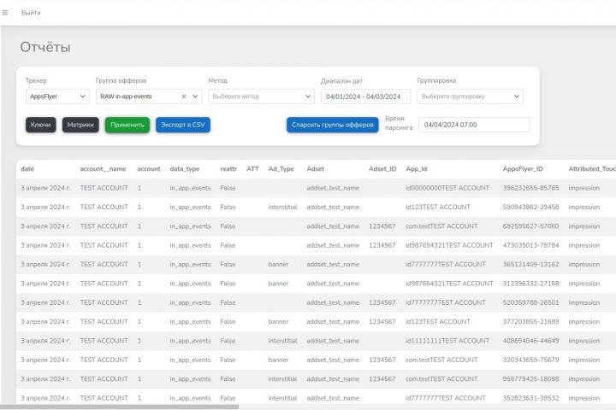
Task: Open the Метод selection dropdown
Action: coord(261,97)
